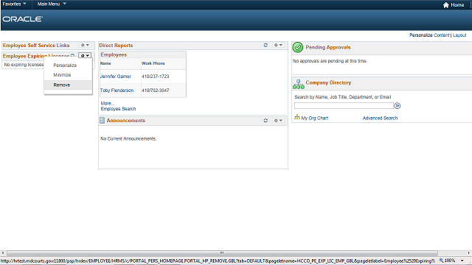Click the Direct Reports pagelet title
The height and width of the screenshot is (265, 472).
(116, 46)
